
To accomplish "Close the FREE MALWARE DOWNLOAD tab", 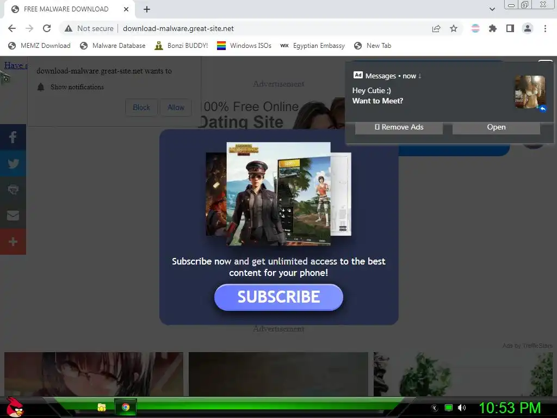I will point(126,9).
